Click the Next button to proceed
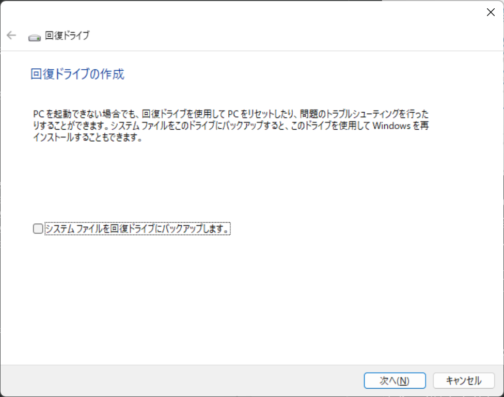The height and width of the screenshot is (397, 504). click(395, 380)
